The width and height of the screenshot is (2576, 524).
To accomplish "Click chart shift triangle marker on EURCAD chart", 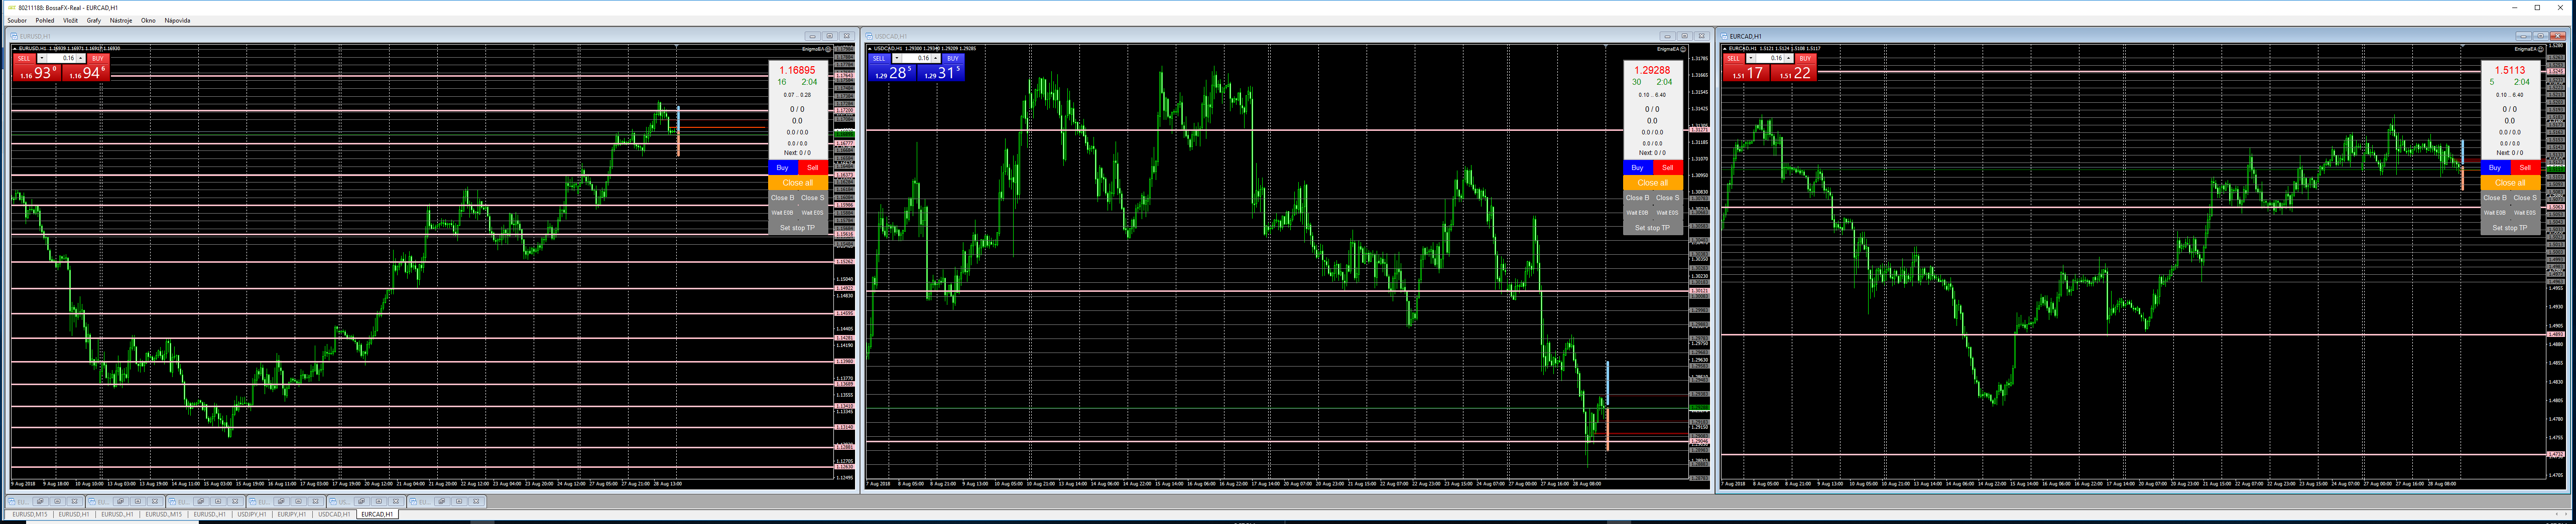I will point(2462,47).
